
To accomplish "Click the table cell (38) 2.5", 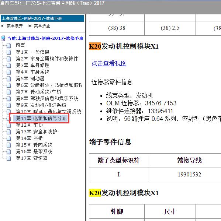I will click(x=170, y=28).
